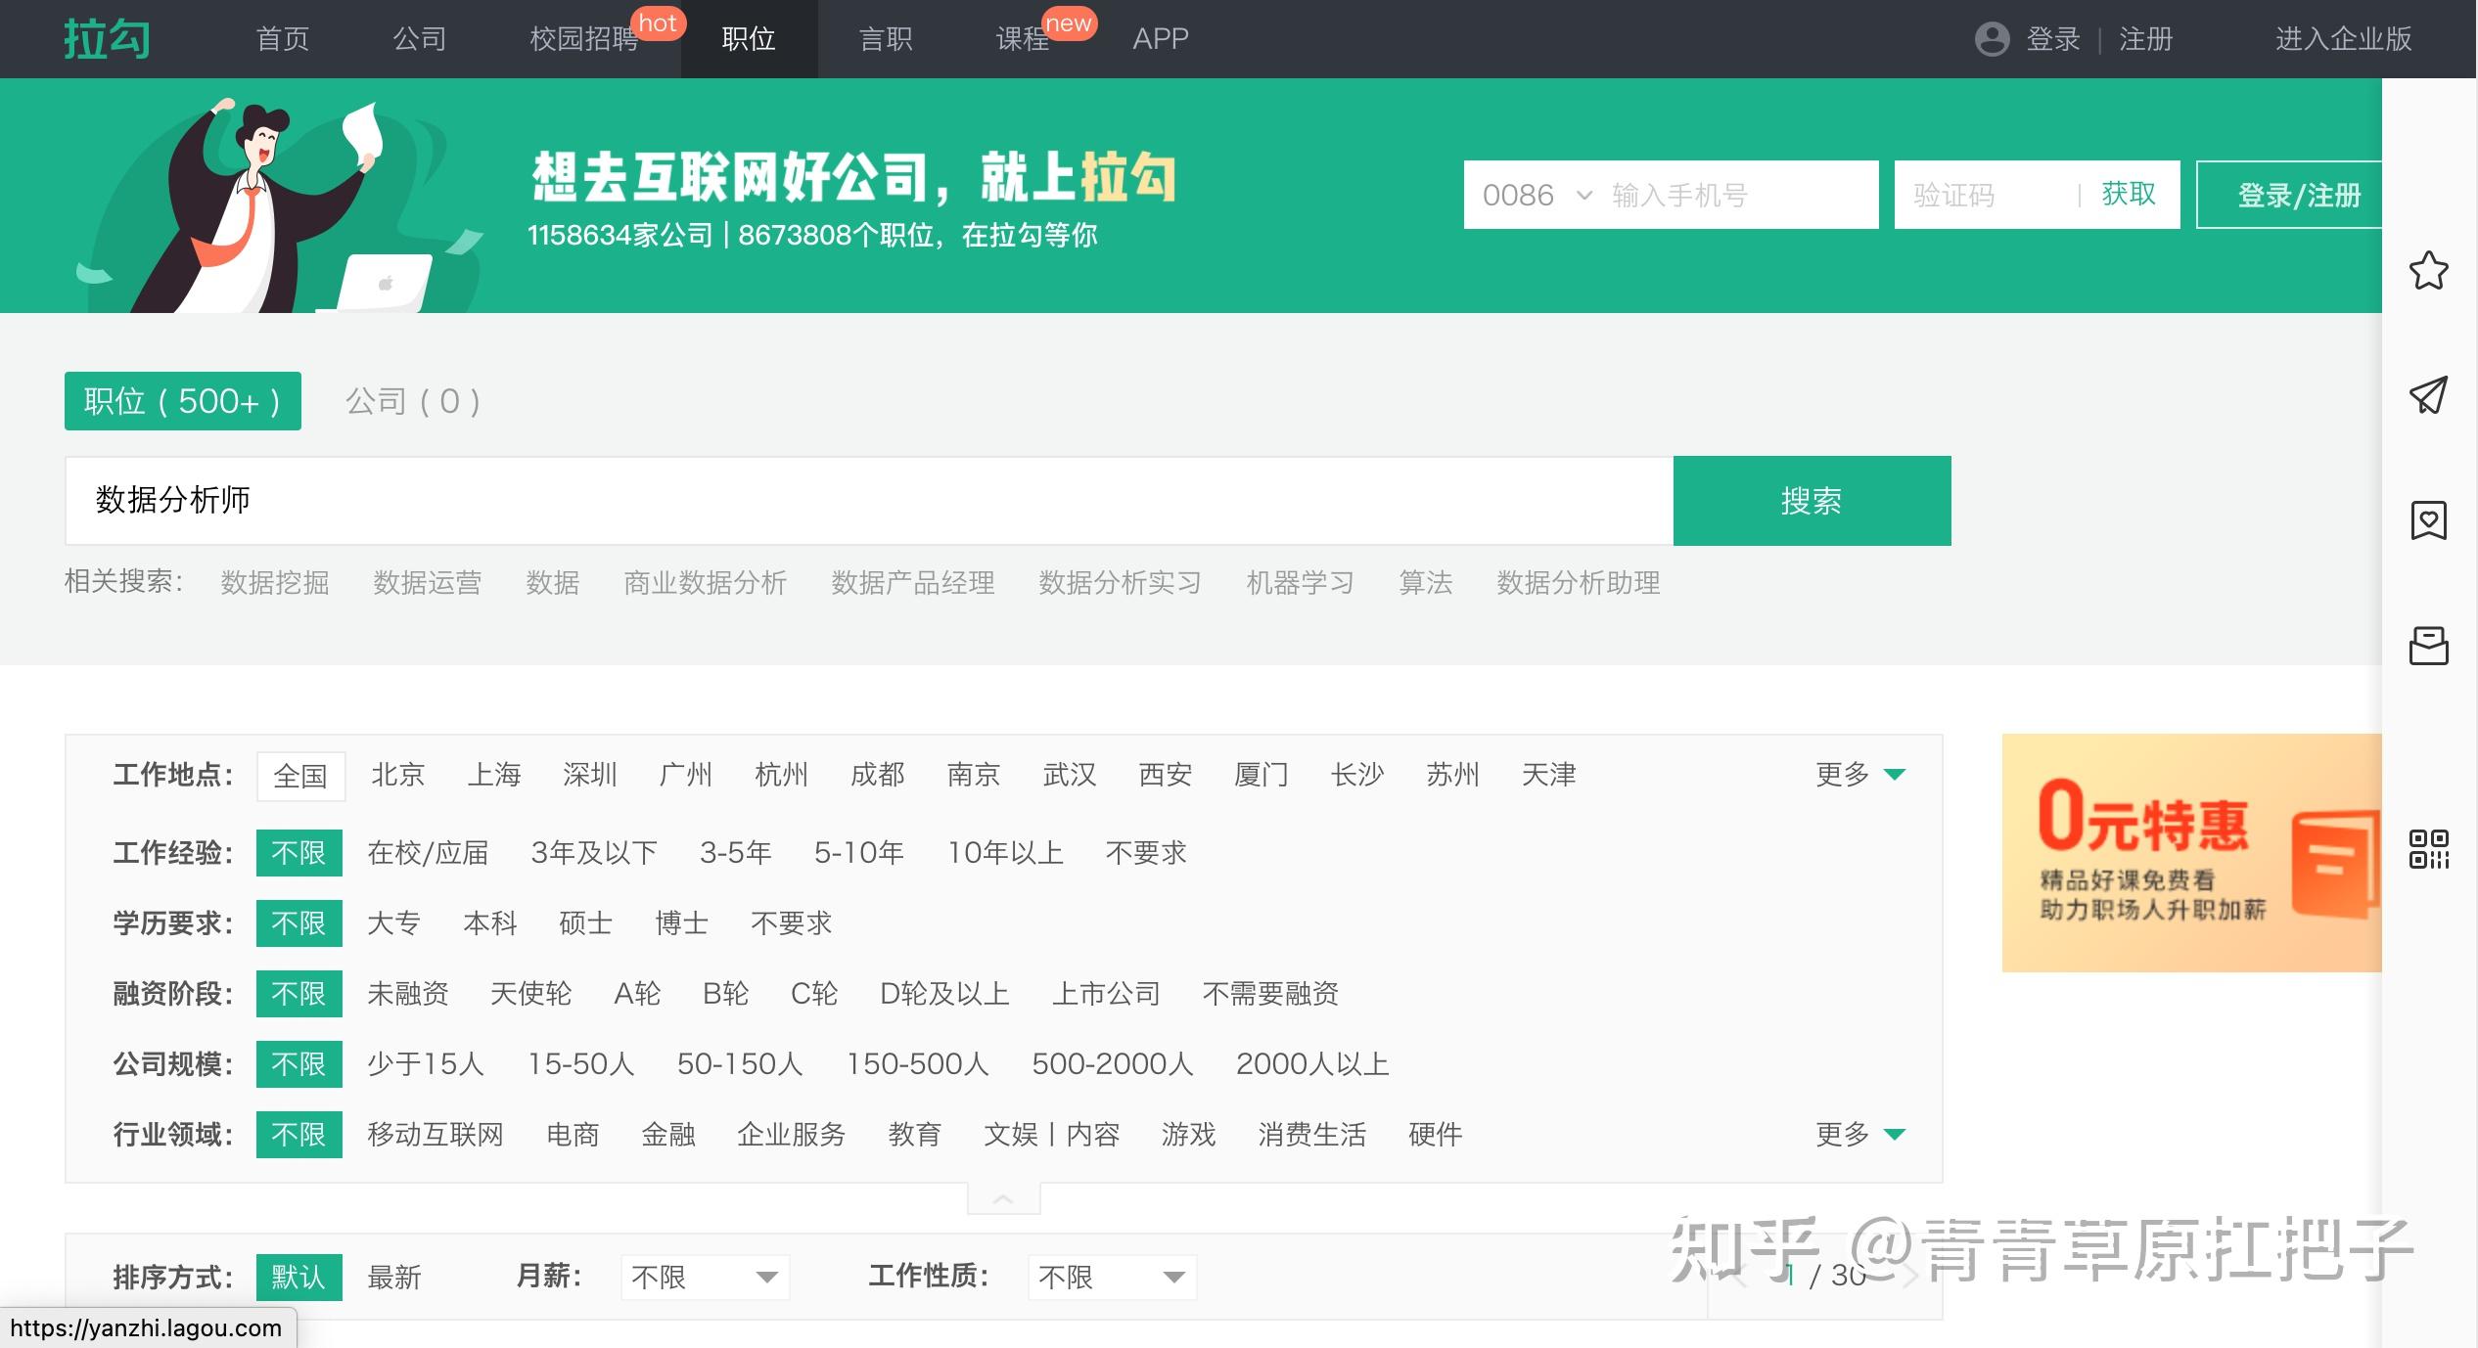This screenshot has height=1348, width=2478.
Task: Filter location by 杭州
Action: tap(782, 775)
